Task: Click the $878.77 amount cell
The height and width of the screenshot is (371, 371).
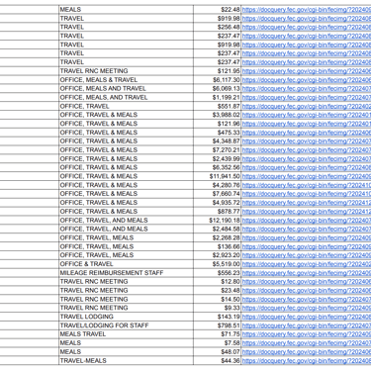Action: [x=218, y=212]
